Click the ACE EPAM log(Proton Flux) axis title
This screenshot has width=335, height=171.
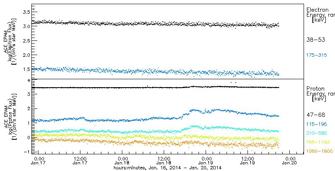coord(10,116)
